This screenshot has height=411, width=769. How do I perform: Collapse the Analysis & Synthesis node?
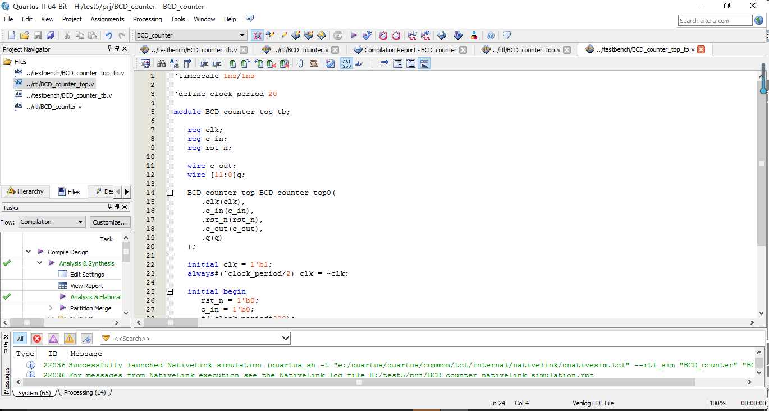[x=40, y=263]
